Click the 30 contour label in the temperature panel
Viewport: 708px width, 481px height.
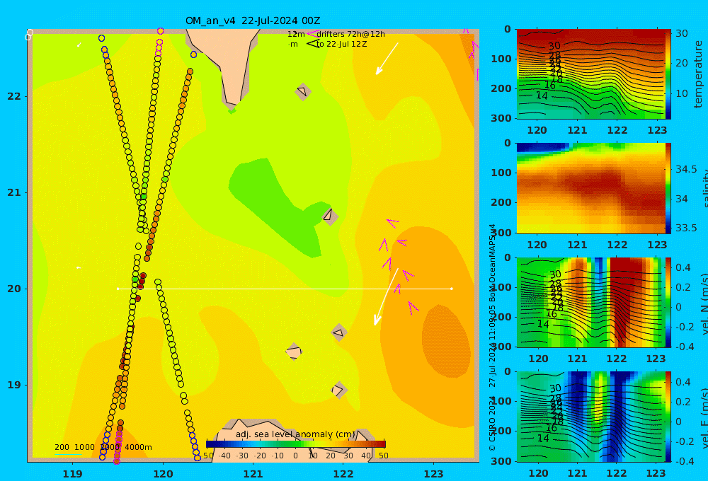point(554,46)
